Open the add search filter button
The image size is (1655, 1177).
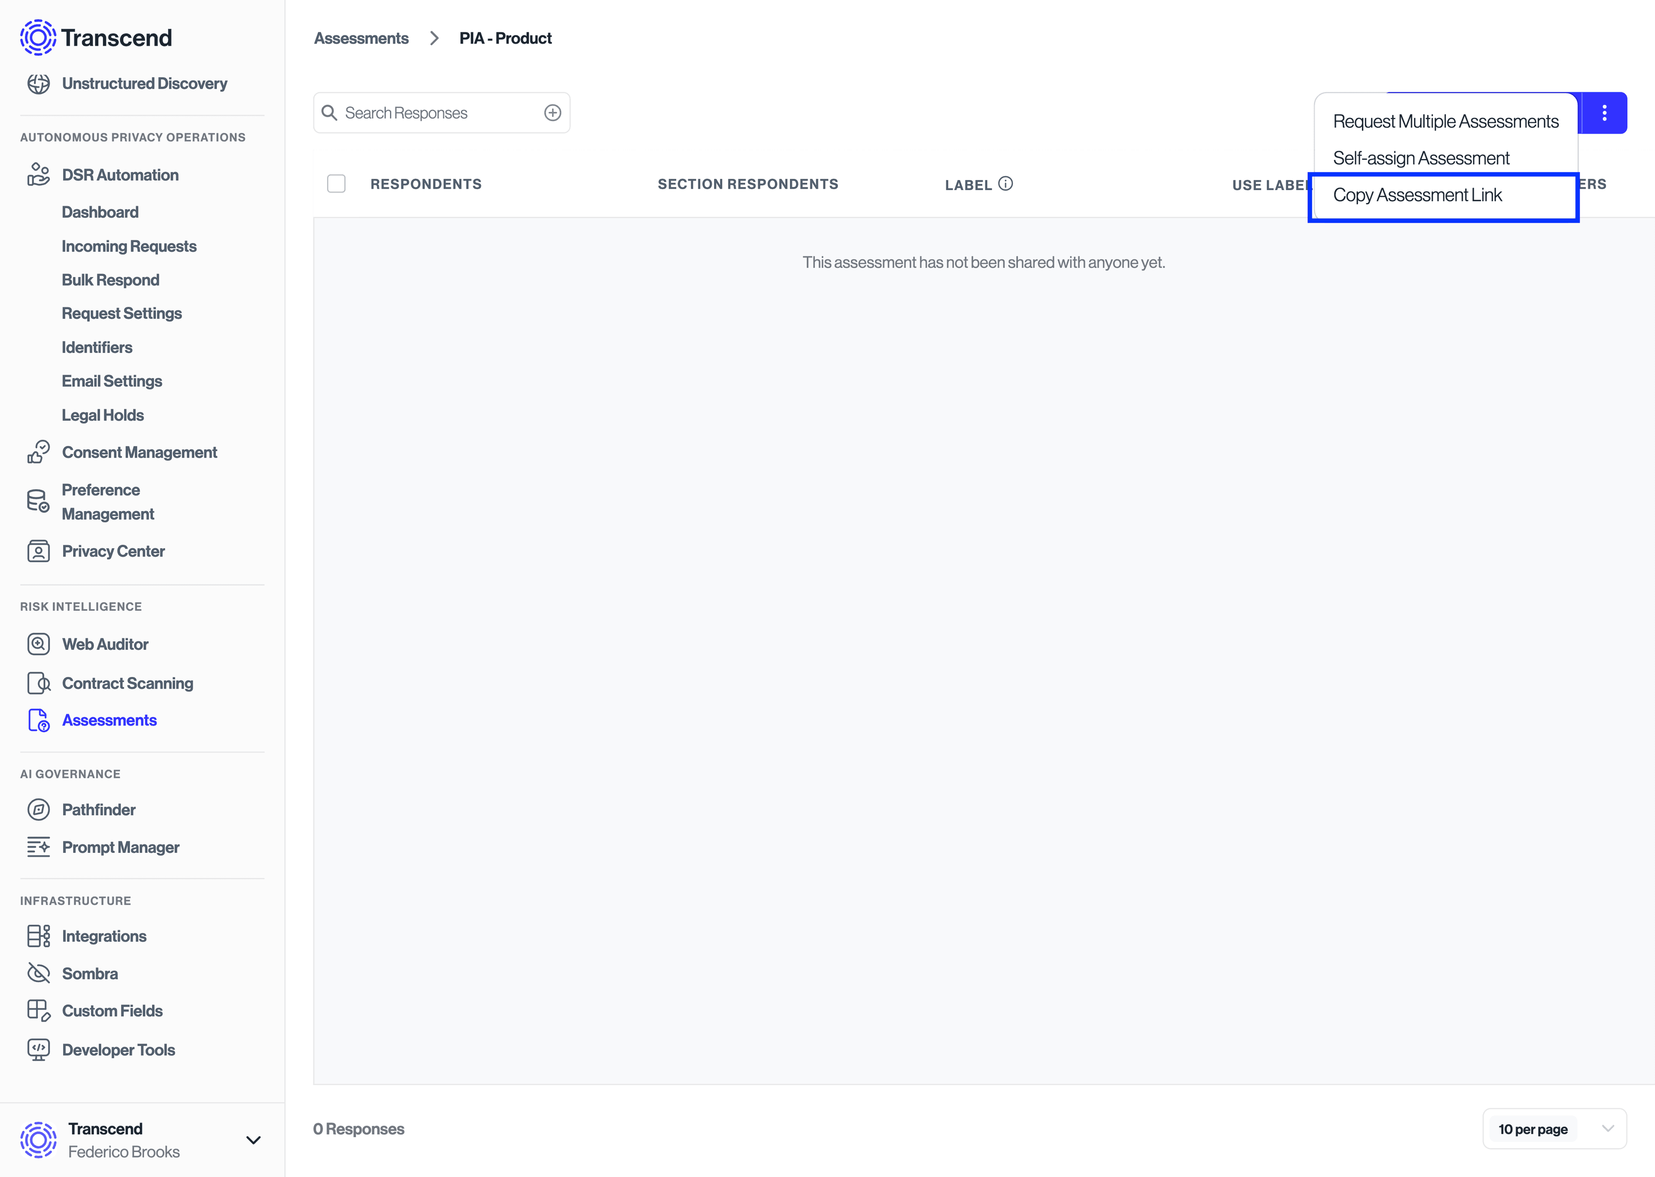pos(553,112)
